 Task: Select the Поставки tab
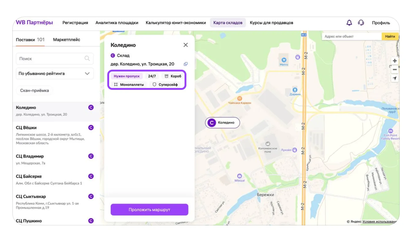(30, 40)
